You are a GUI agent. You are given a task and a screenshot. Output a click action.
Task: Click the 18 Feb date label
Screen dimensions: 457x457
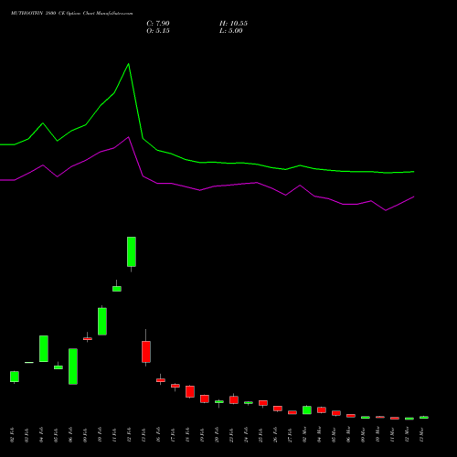pyautogui.click(x=187, y=435)
